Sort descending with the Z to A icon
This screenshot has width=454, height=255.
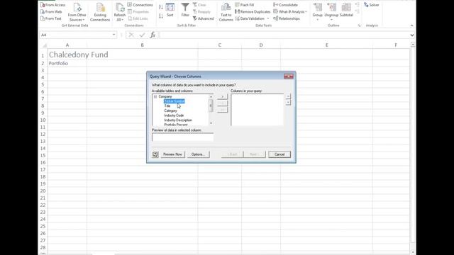(x=161, y=16)
